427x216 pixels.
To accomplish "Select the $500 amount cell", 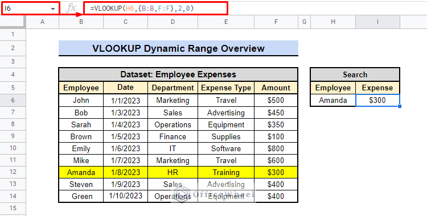I will coord(276,101).
